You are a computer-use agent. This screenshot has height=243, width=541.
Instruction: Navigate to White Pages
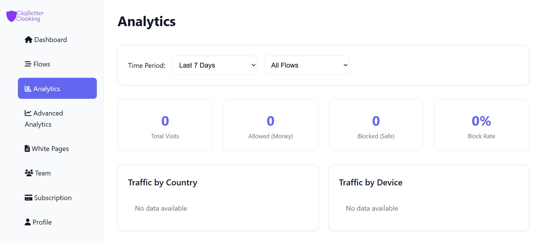point(57,148)
